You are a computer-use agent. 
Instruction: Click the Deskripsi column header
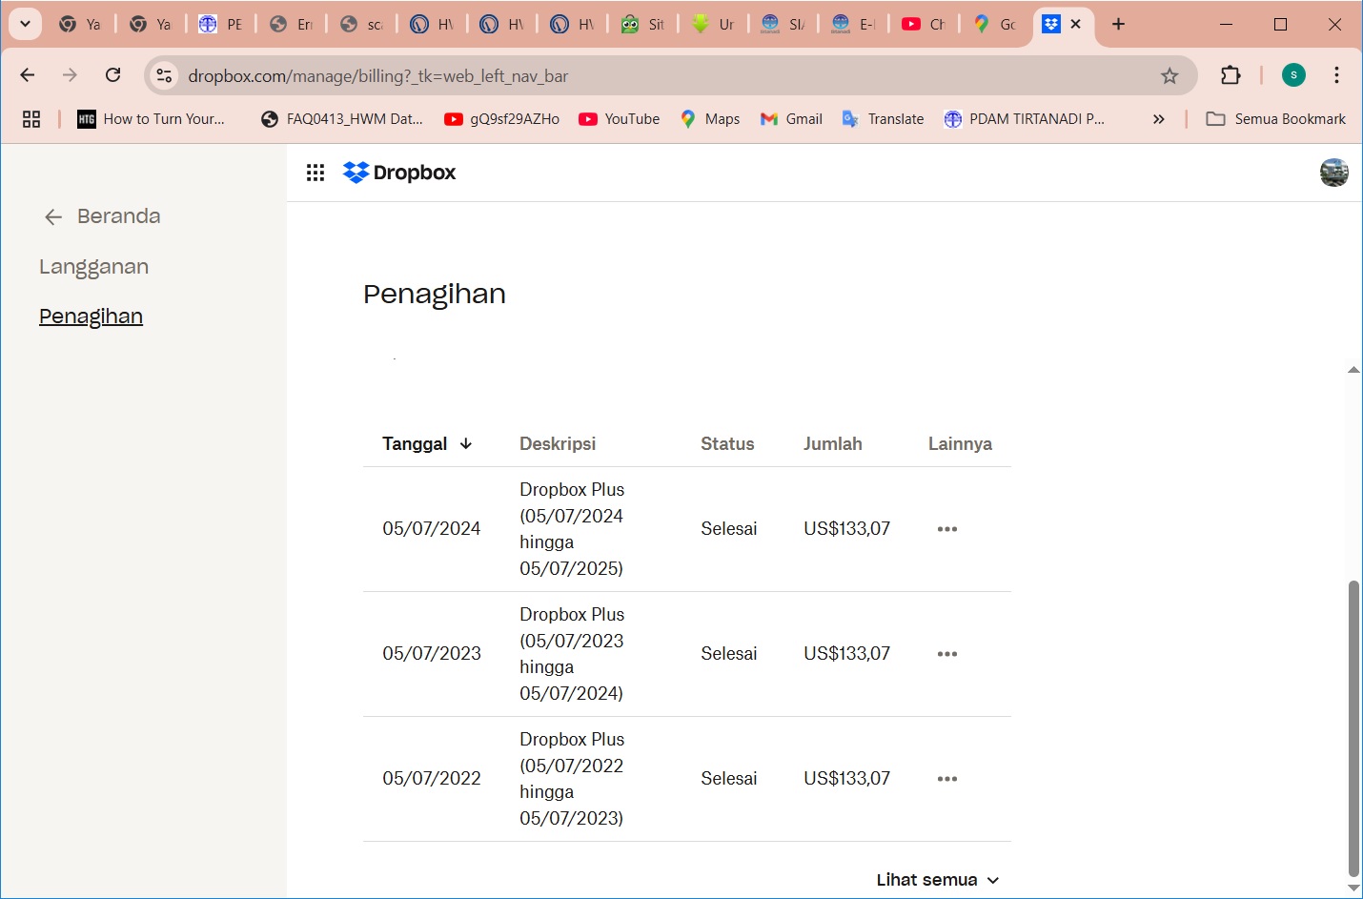[558, 443]
